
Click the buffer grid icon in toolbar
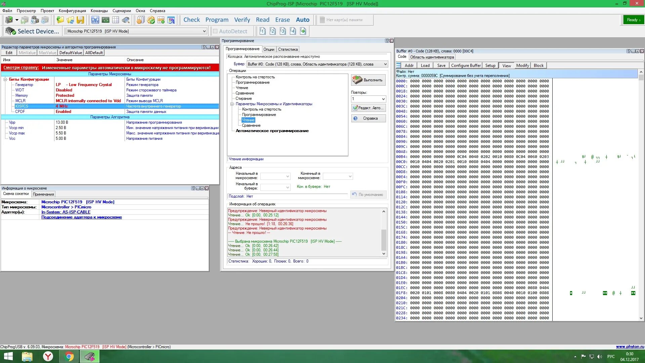116,20
